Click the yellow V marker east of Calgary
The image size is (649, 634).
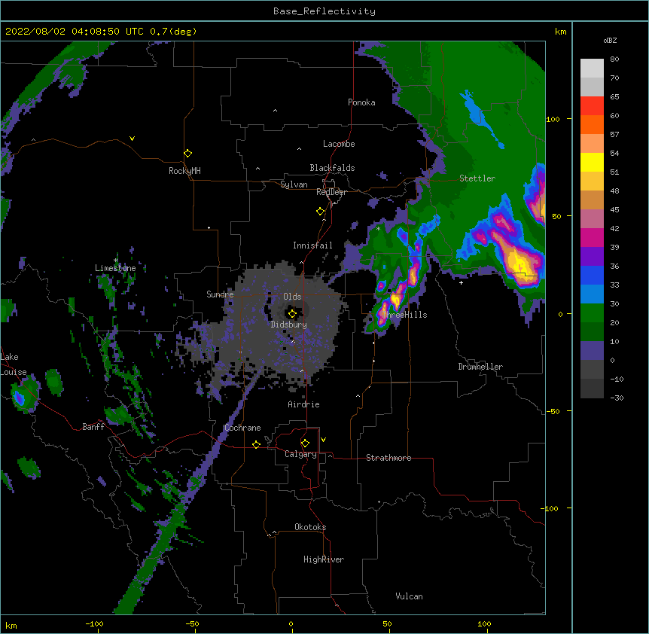click(323, 440)
